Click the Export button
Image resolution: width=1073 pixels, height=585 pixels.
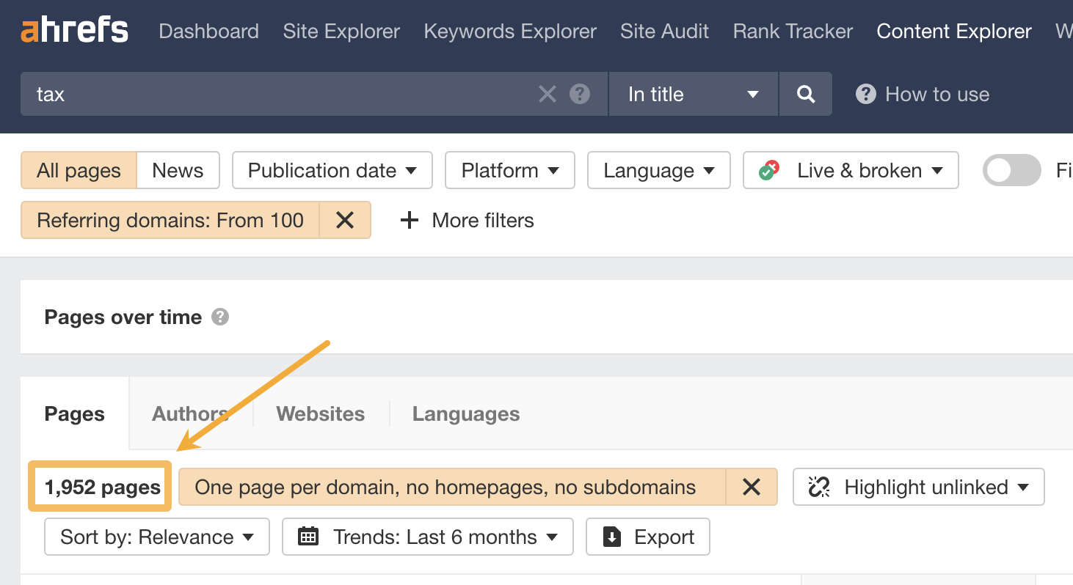pos(647,537)
